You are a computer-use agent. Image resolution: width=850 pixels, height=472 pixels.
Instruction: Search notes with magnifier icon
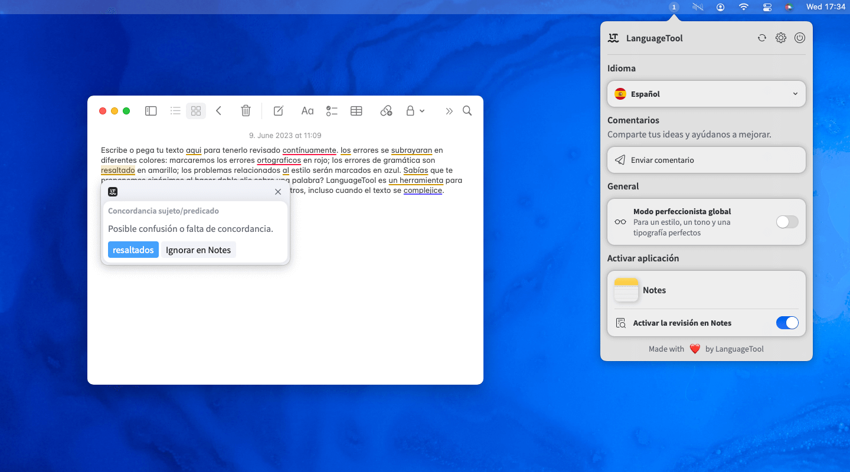[467, 111]
